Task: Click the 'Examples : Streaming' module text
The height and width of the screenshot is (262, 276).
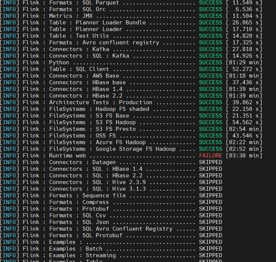Action: pyautogui.click(x=82, y=255)
